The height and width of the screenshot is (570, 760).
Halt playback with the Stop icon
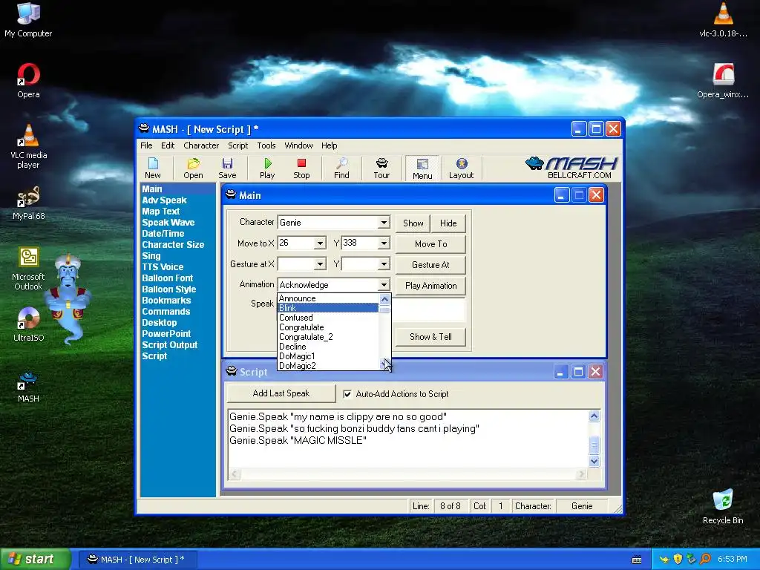(301, 168)
